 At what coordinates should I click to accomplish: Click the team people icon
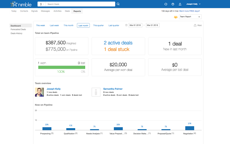(x=176, y=17)
